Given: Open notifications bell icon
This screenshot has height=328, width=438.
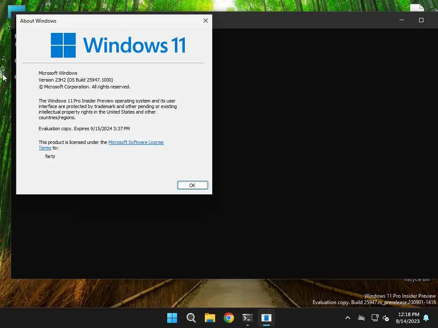Looking at the screenshot, I should 426,318.
